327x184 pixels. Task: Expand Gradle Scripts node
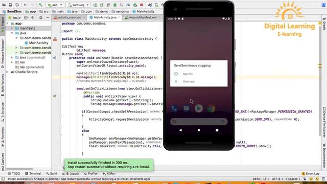pyautogui.click(x=8, y=72)
